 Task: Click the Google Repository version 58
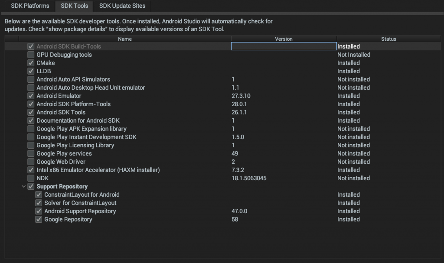pos(235,219)
